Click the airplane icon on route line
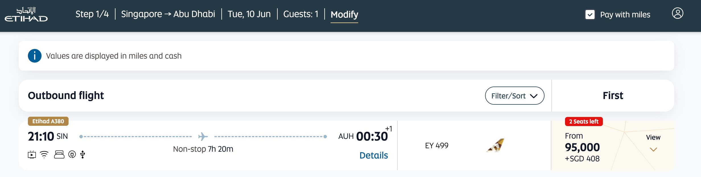The height and width of the screenshot is (177, 701). click(203, 137)
